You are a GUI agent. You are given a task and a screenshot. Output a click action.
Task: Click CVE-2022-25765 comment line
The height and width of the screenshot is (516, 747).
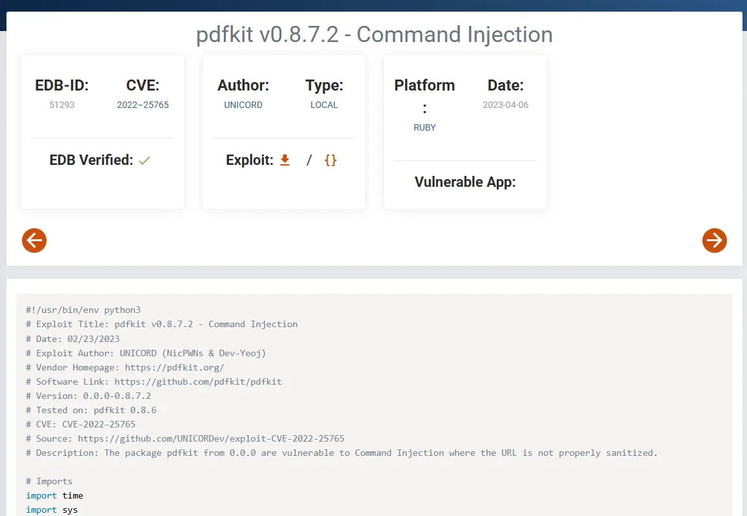pos(80,425)
